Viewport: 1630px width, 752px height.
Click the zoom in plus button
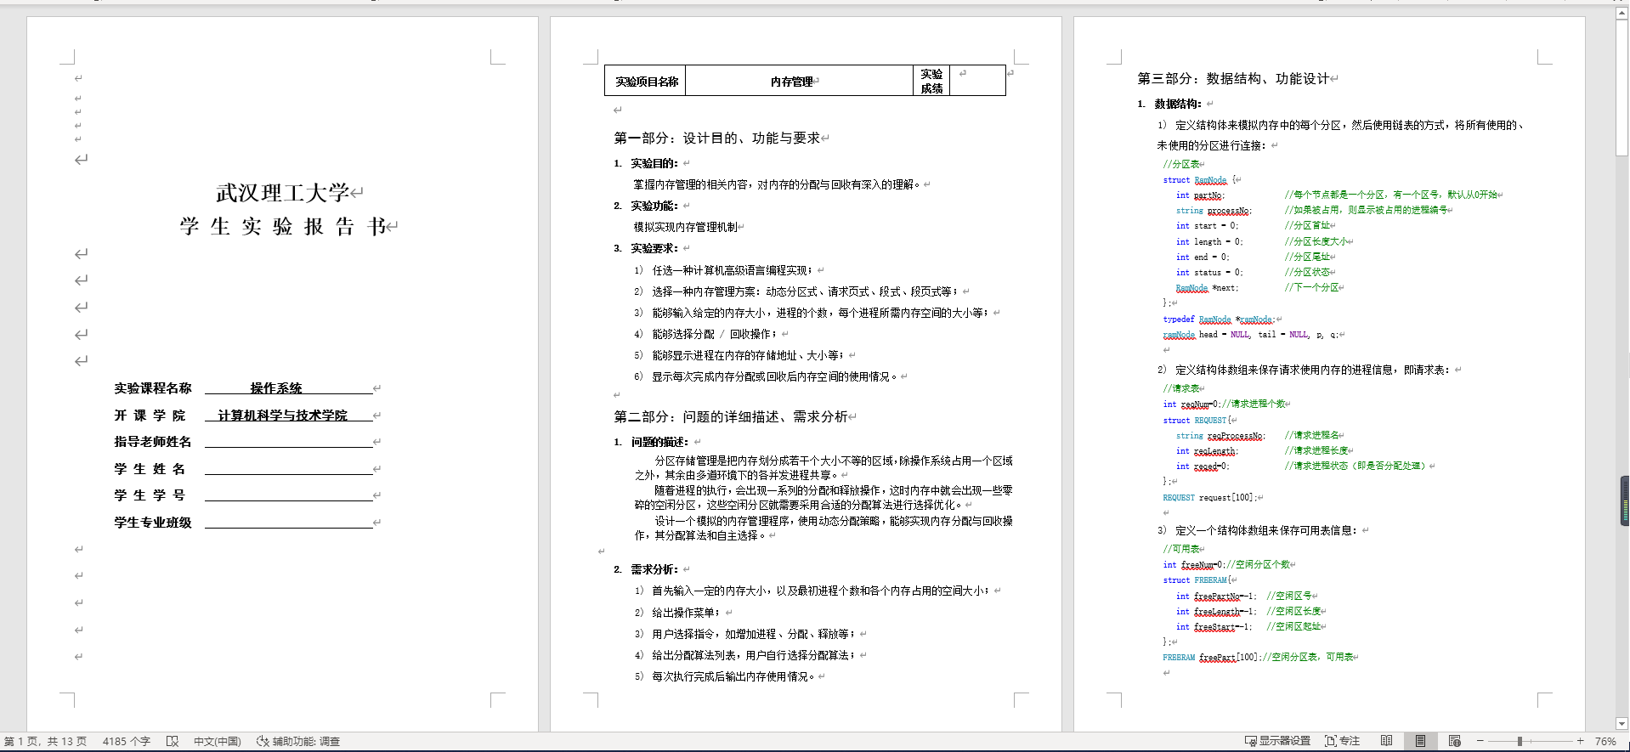(1580, 741)
